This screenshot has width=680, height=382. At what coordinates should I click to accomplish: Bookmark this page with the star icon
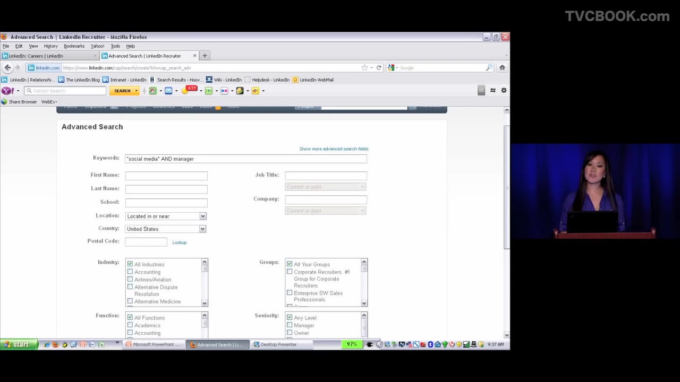click(x=364, y=68)
